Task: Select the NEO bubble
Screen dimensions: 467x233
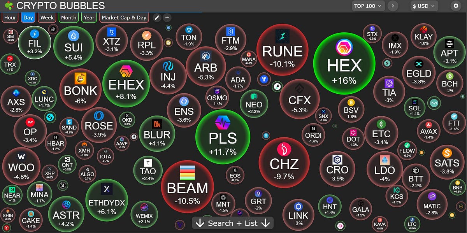Action: 254,103
